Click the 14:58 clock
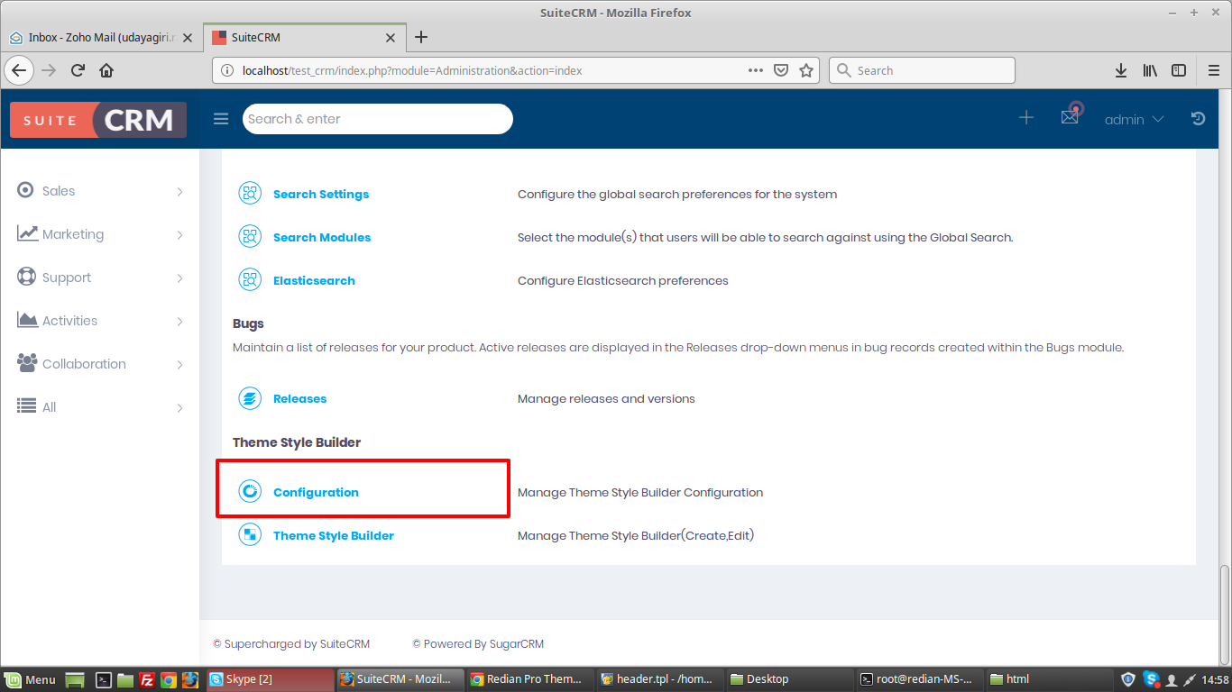Screen dimensions: 1232x692 point(1215,679)
